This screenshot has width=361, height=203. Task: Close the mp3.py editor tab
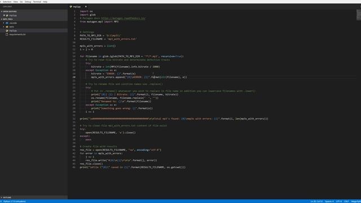point(86,7)
